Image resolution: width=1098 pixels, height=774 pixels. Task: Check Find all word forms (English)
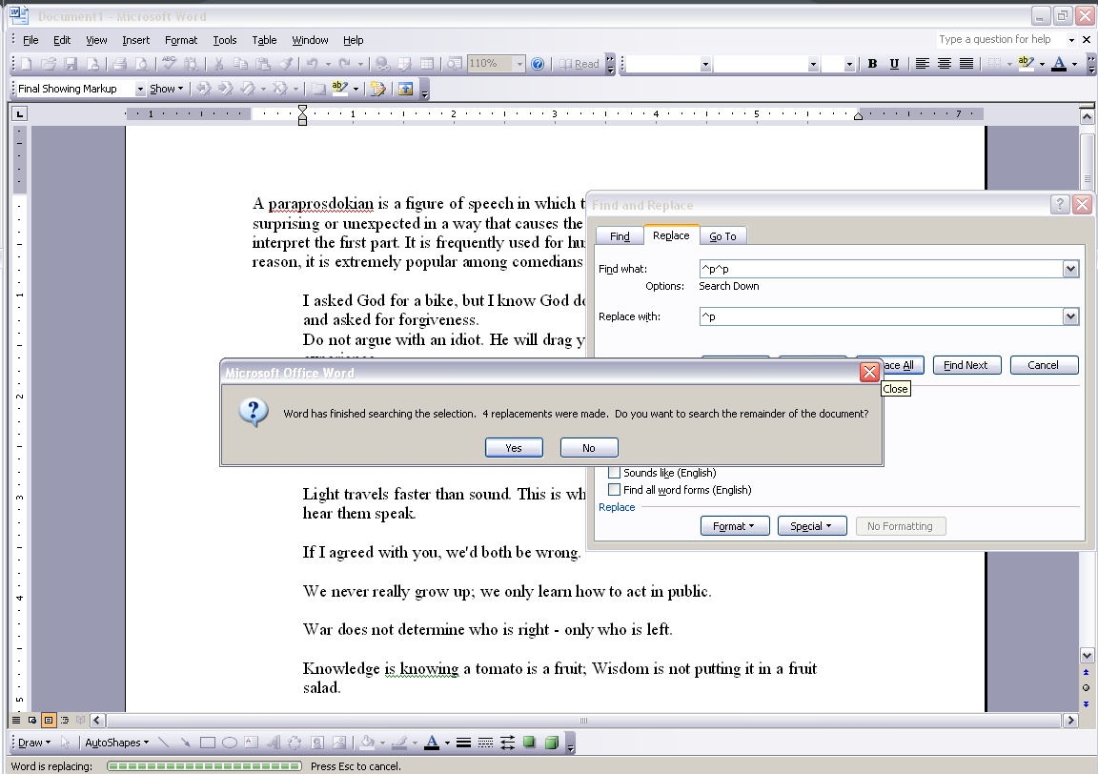(614, 489)
